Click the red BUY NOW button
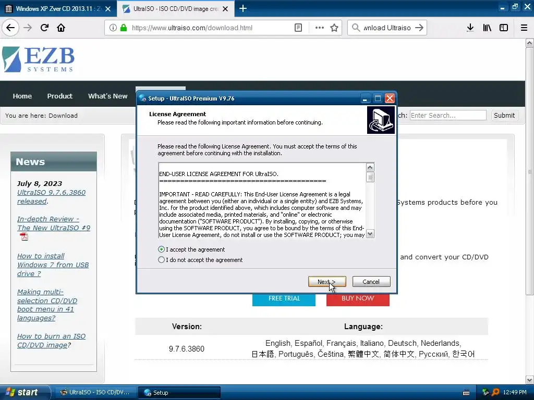This screenshot has width=534, height=400. coord(358,298)
